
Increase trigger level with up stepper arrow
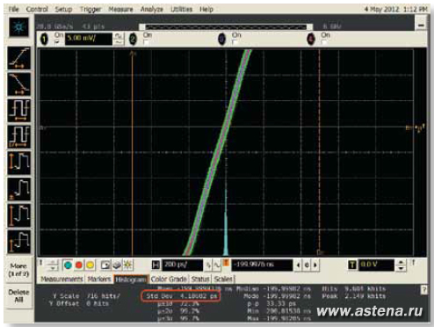pos(401,262)
